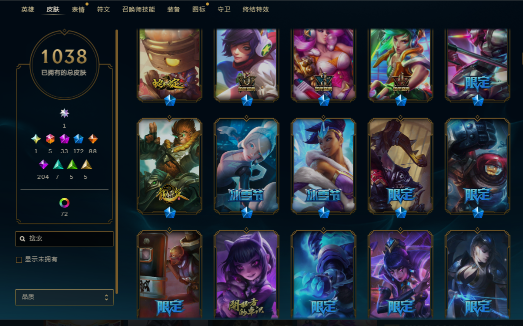
Task: Open the Wukong monkey skin card
Action: [x=169, y=166]
